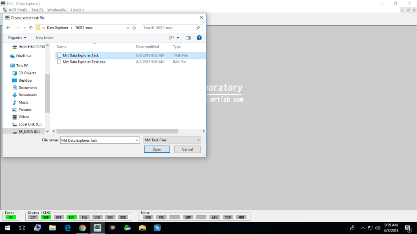Open 3D Objects in the navigation pane

point(27,73)
